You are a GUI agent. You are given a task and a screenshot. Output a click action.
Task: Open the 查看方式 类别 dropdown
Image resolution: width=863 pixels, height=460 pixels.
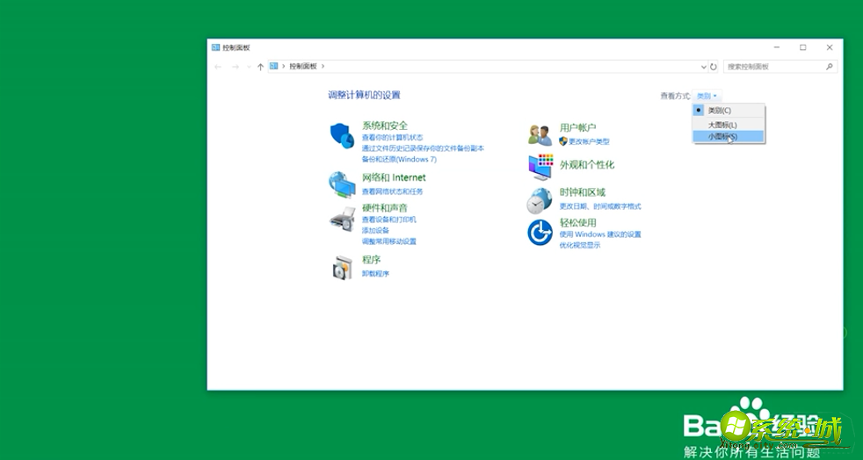click(707, 97)
